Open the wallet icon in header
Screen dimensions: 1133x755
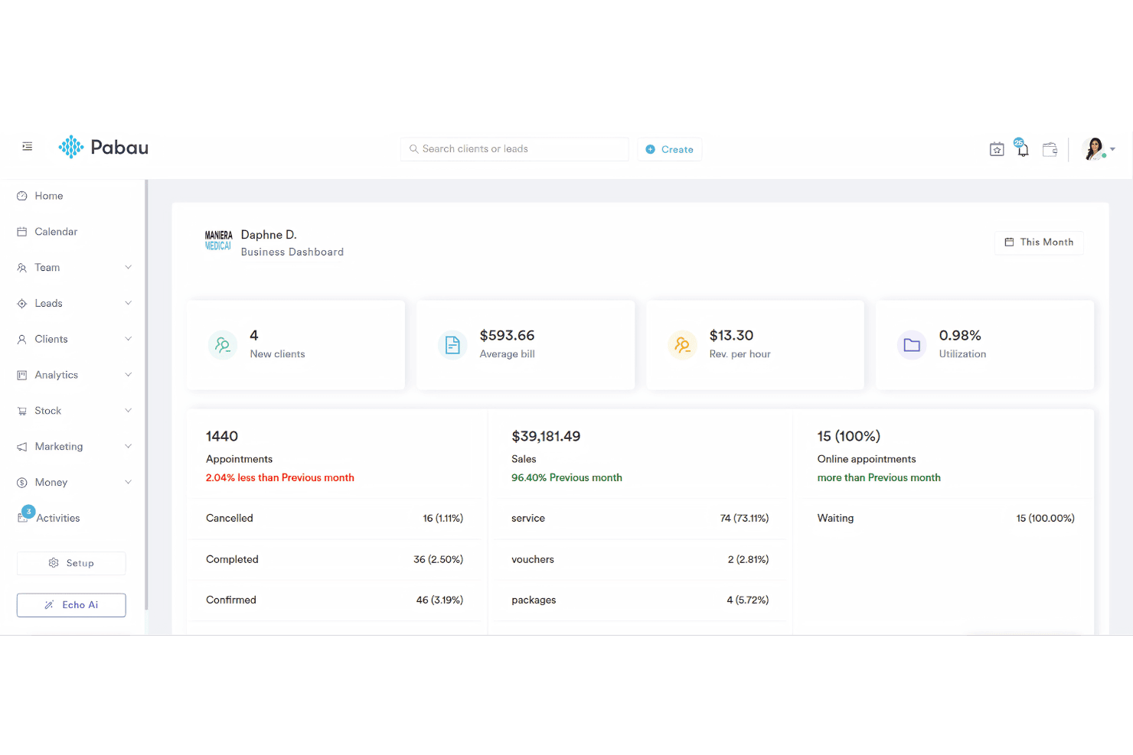(x=1050, y=149)
